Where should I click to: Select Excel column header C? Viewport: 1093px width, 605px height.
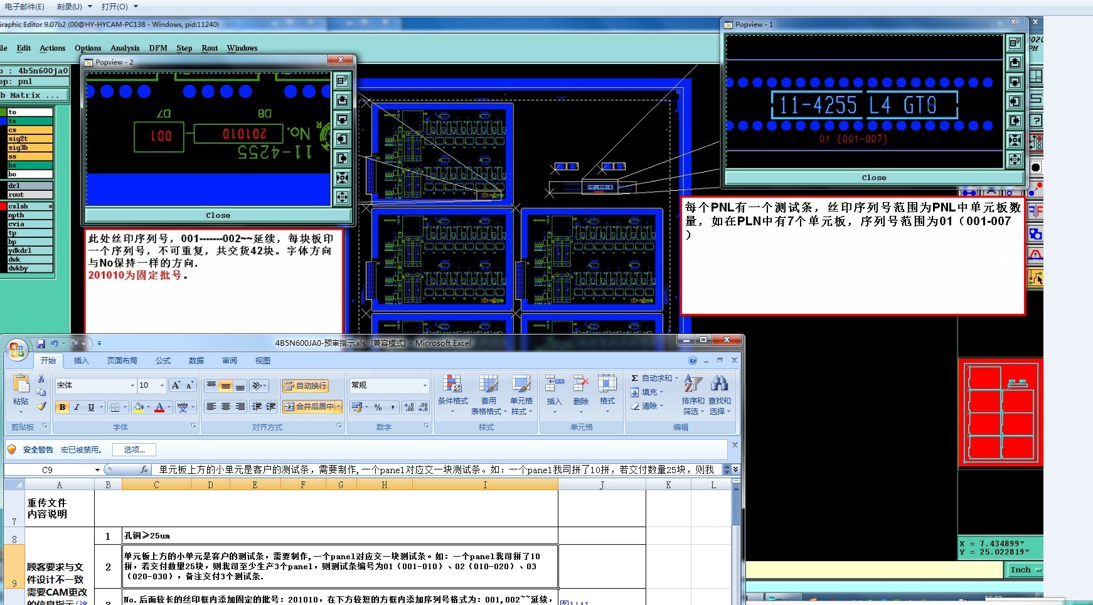(x=156, y=485)
